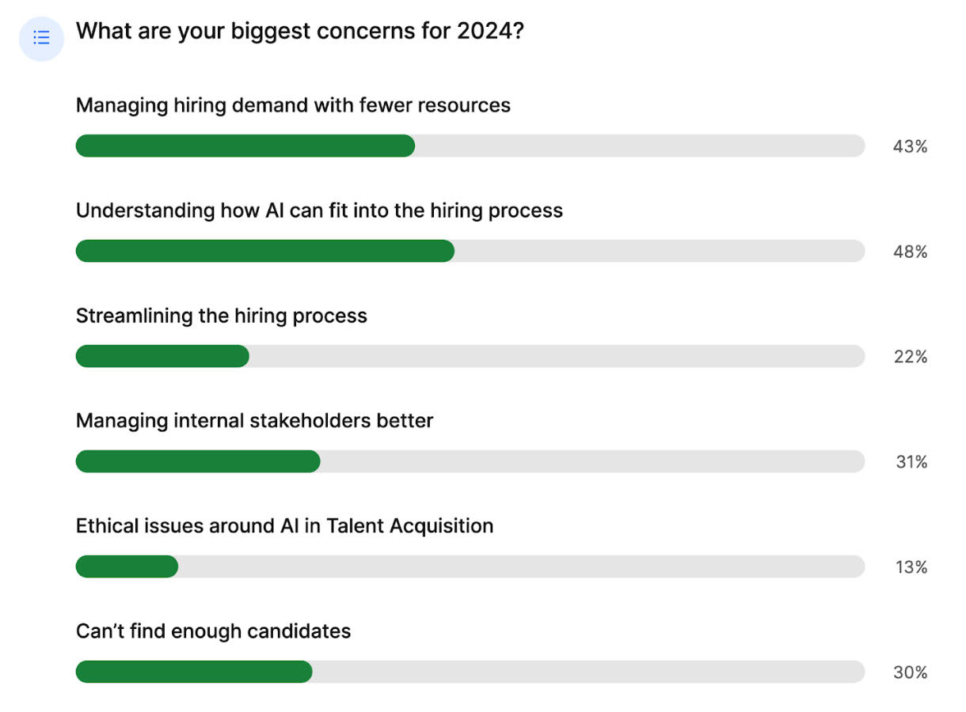Click the 43% result value
Viewport: 966px width, 712px height.
point(910,146)
